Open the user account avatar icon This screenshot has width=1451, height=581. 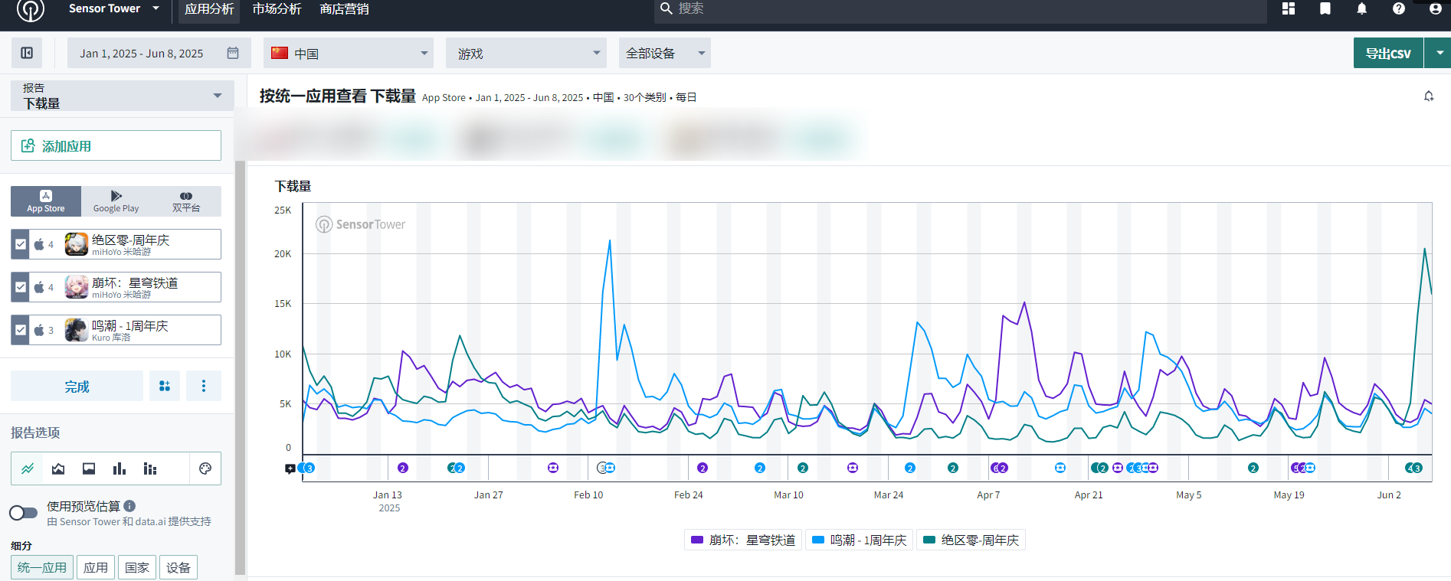pos(1436,8)
